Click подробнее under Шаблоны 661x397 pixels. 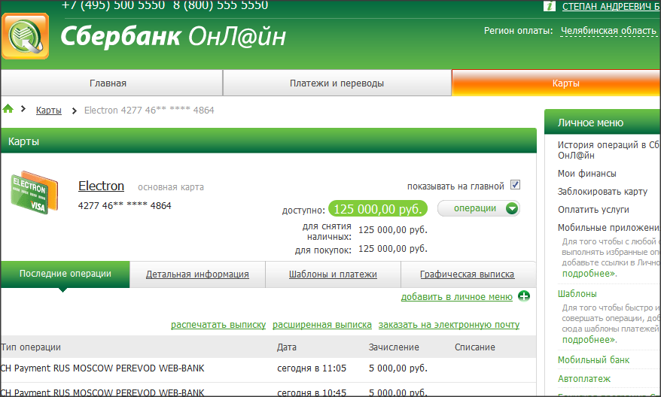coord(589,339)
